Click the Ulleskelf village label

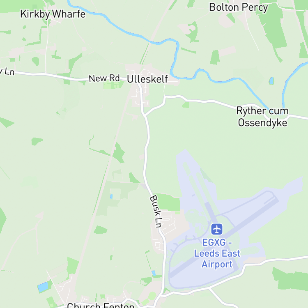pyautogui.click(x=147, y=79)
